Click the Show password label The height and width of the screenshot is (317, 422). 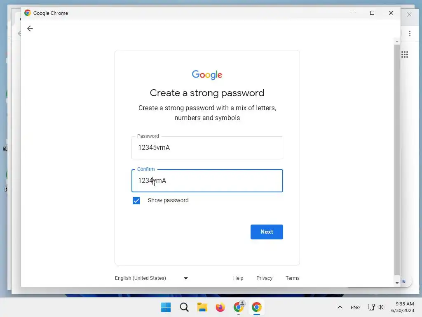pos(168,200)
